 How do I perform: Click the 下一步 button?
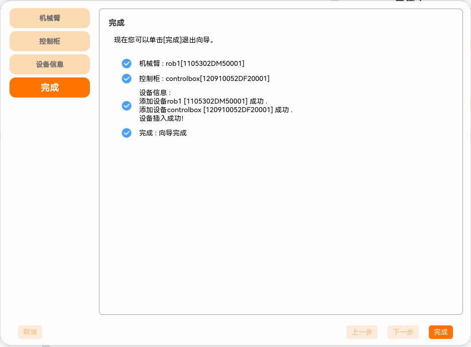click(x=403, y=332)
